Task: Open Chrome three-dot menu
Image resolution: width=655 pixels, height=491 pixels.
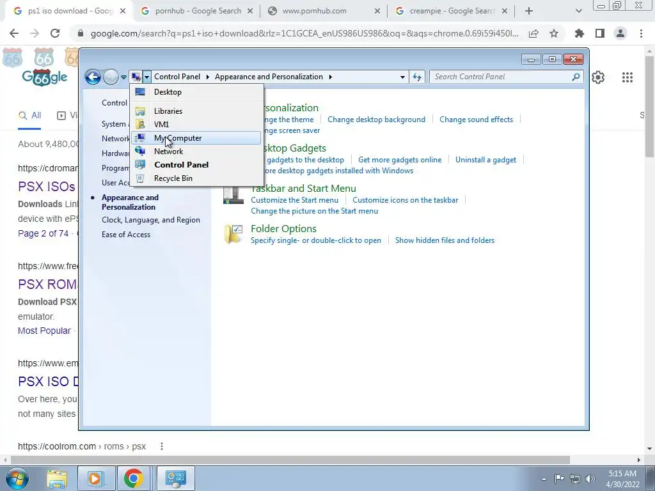Action: [x=641, y=33]
